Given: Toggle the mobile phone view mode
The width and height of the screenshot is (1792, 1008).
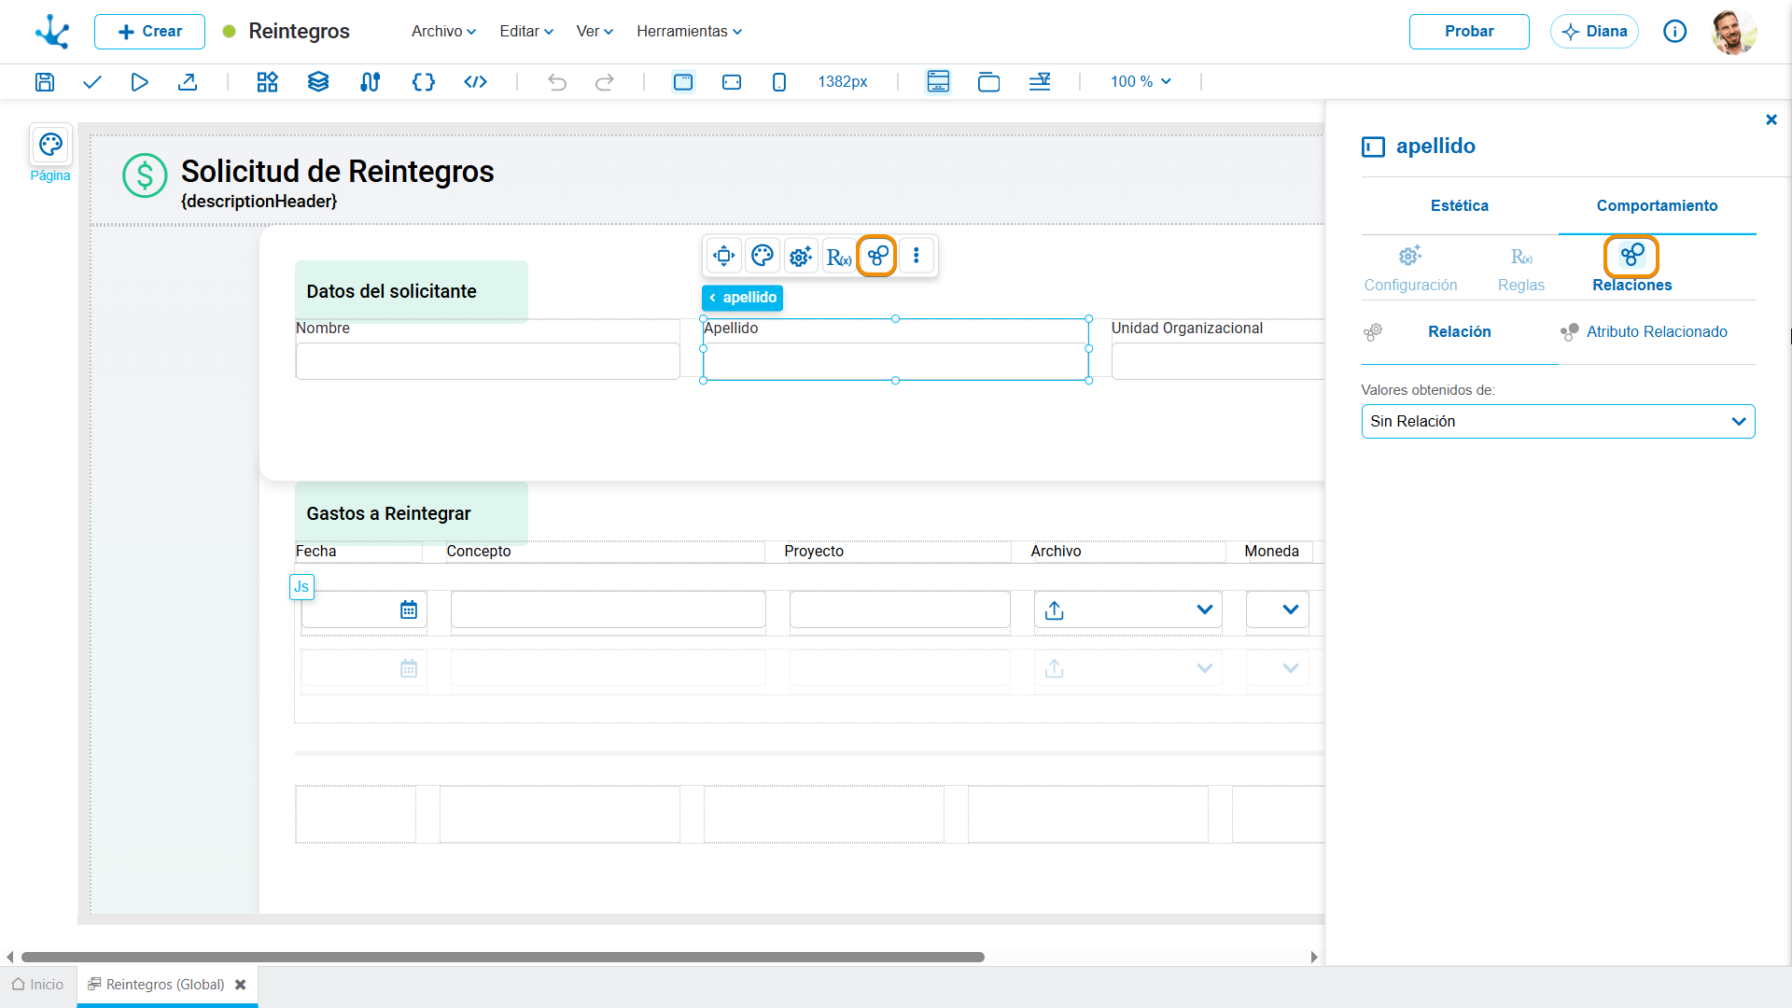Looking at the screenshot, I should point(779,82).
